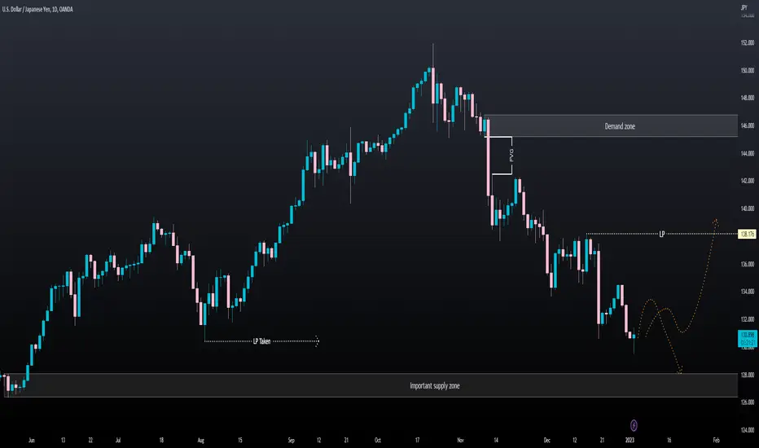Viewport: 759px width, 448px height.
Task: Click 134.000 on the price axis
Action: pyautogui.click(x=748, y=292)
